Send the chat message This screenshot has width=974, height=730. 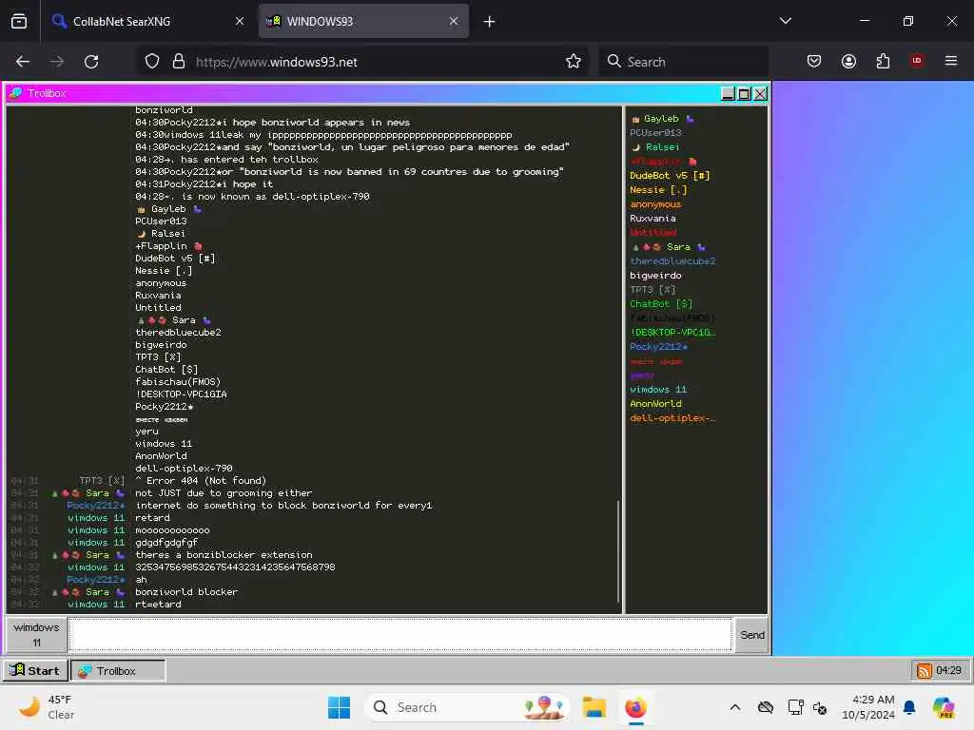point(751,634)
